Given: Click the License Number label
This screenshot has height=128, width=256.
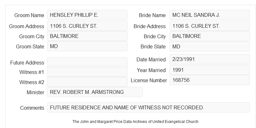Looking at the screenshot, I should (149, 81).
